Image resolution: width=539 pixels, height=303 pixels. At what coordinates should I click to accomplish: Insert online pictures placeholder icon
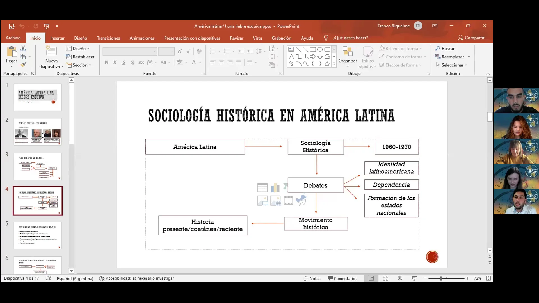tap(275, 201)
